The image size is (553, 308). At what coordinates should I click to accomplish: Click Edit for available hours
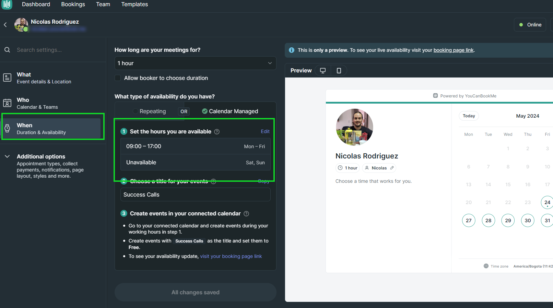point(265,131)
